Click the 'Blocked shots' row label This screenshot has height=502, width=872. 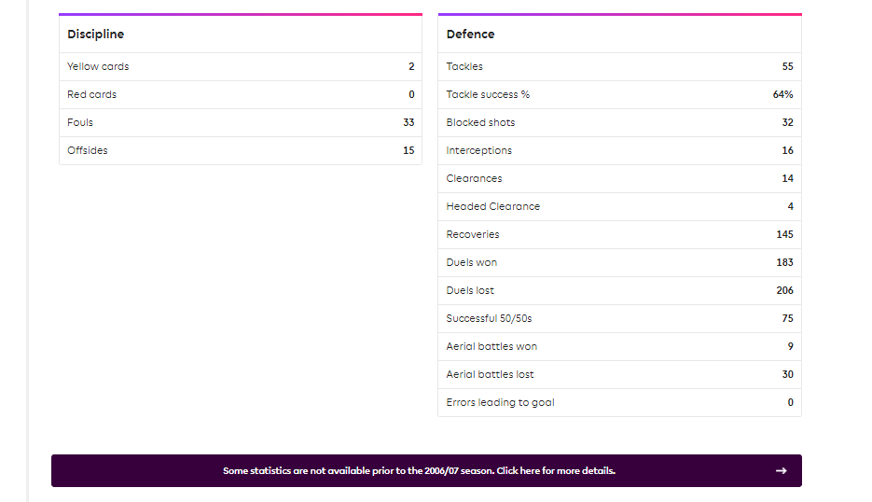(x=480, y=122)
